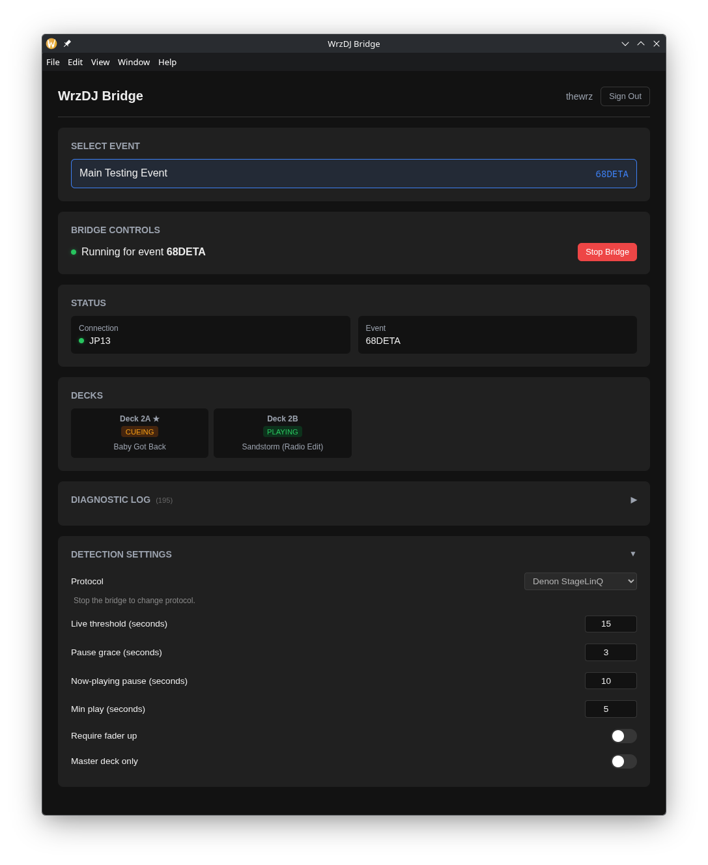This screenshot has width=708, height=865.
Task: Click the chevron-down icon in the title bar
Action: (625, 44)
